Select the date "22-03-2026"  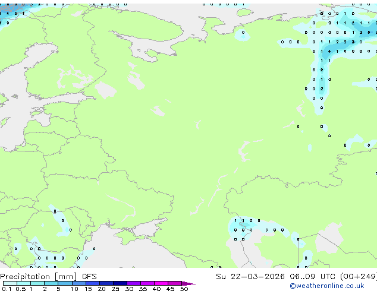point(257,277)
